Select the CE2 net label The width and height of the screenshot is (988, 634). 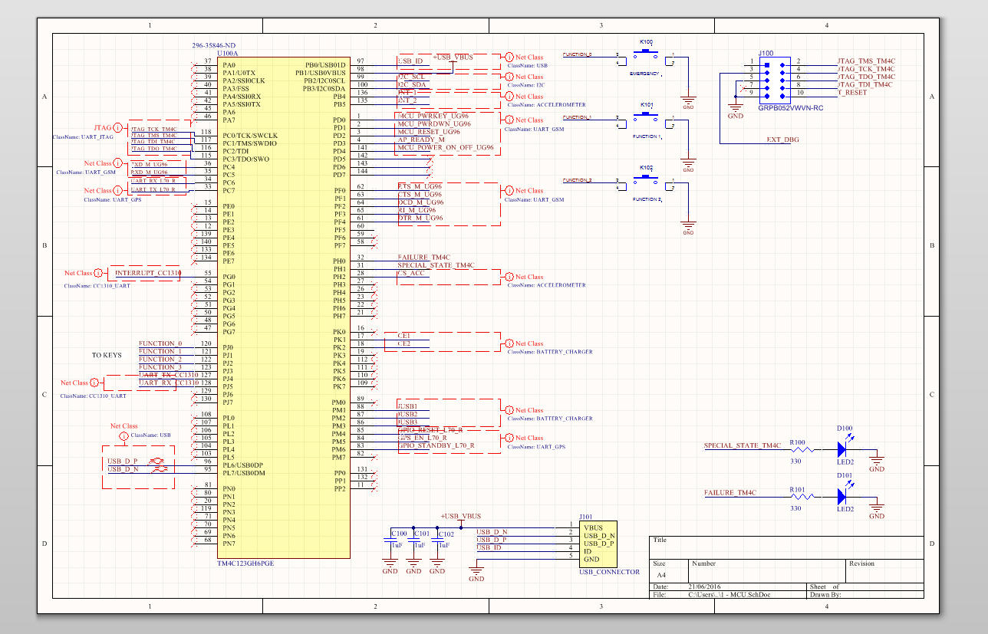coord(403,343)
